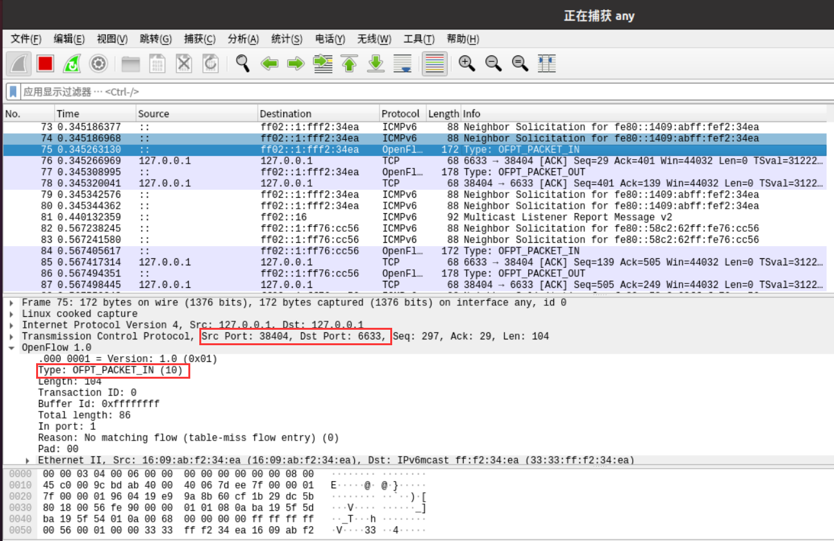834x541 pixels.
Task: Restart the current capture with the green fin
Action: tap(72, 64)
